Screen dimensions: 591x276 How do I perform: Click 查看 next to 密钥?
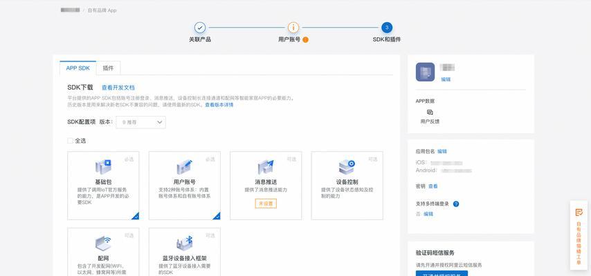pos(433,186)
